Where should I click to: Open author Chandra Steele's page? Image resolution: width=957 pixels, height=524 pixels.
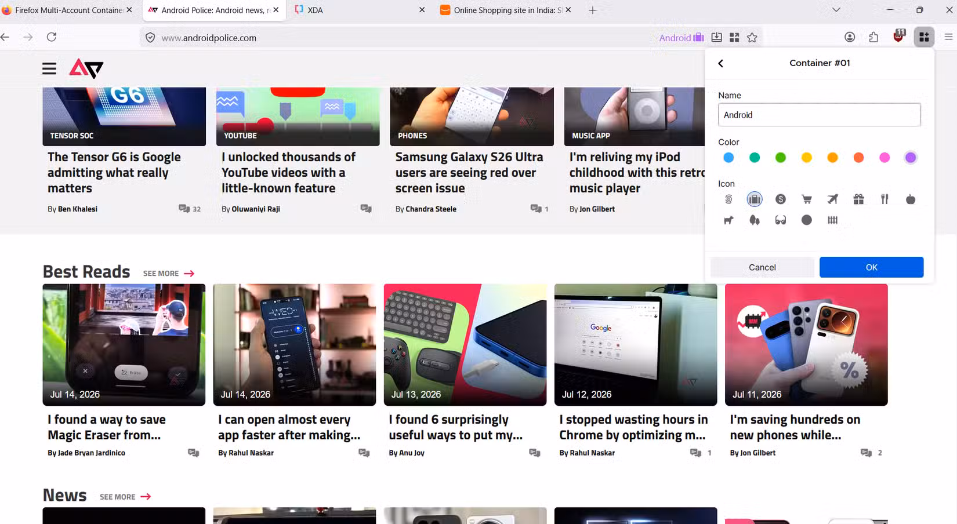pos(431,209)
